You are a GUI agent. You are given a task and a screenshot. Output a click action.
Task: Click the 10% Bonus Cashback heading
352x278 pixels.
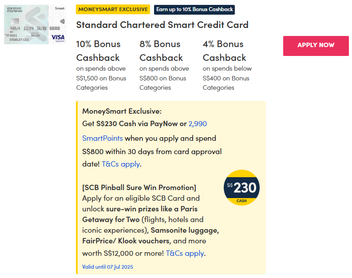[98, 51]
